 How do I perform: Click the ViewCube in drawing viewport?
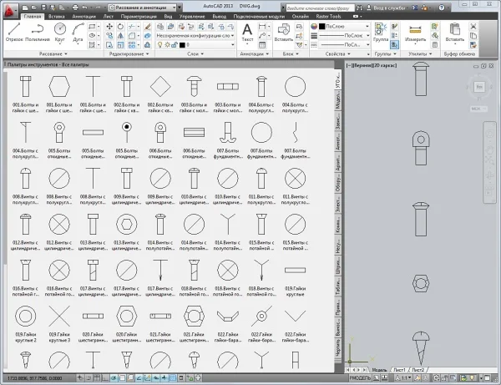(x=480, y=88)
